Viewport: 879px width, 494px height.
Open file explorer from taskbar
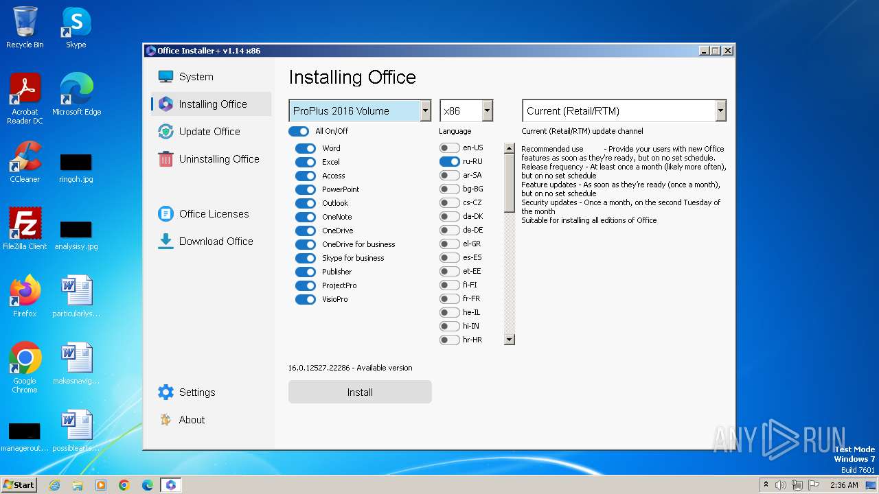coord(78,485)
